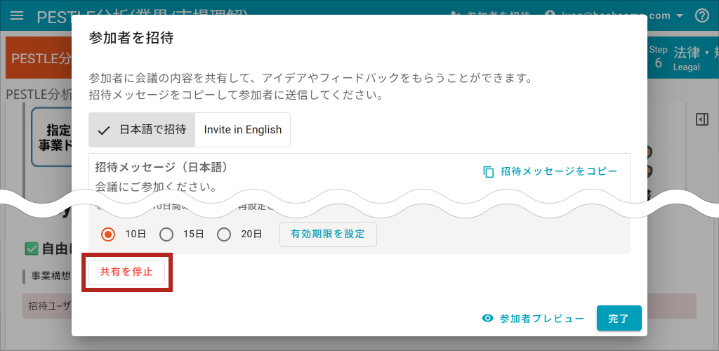Switch to Invite in English
Image resolution: width=719 pixels, height=351 pixels.
tap(242, 130)
